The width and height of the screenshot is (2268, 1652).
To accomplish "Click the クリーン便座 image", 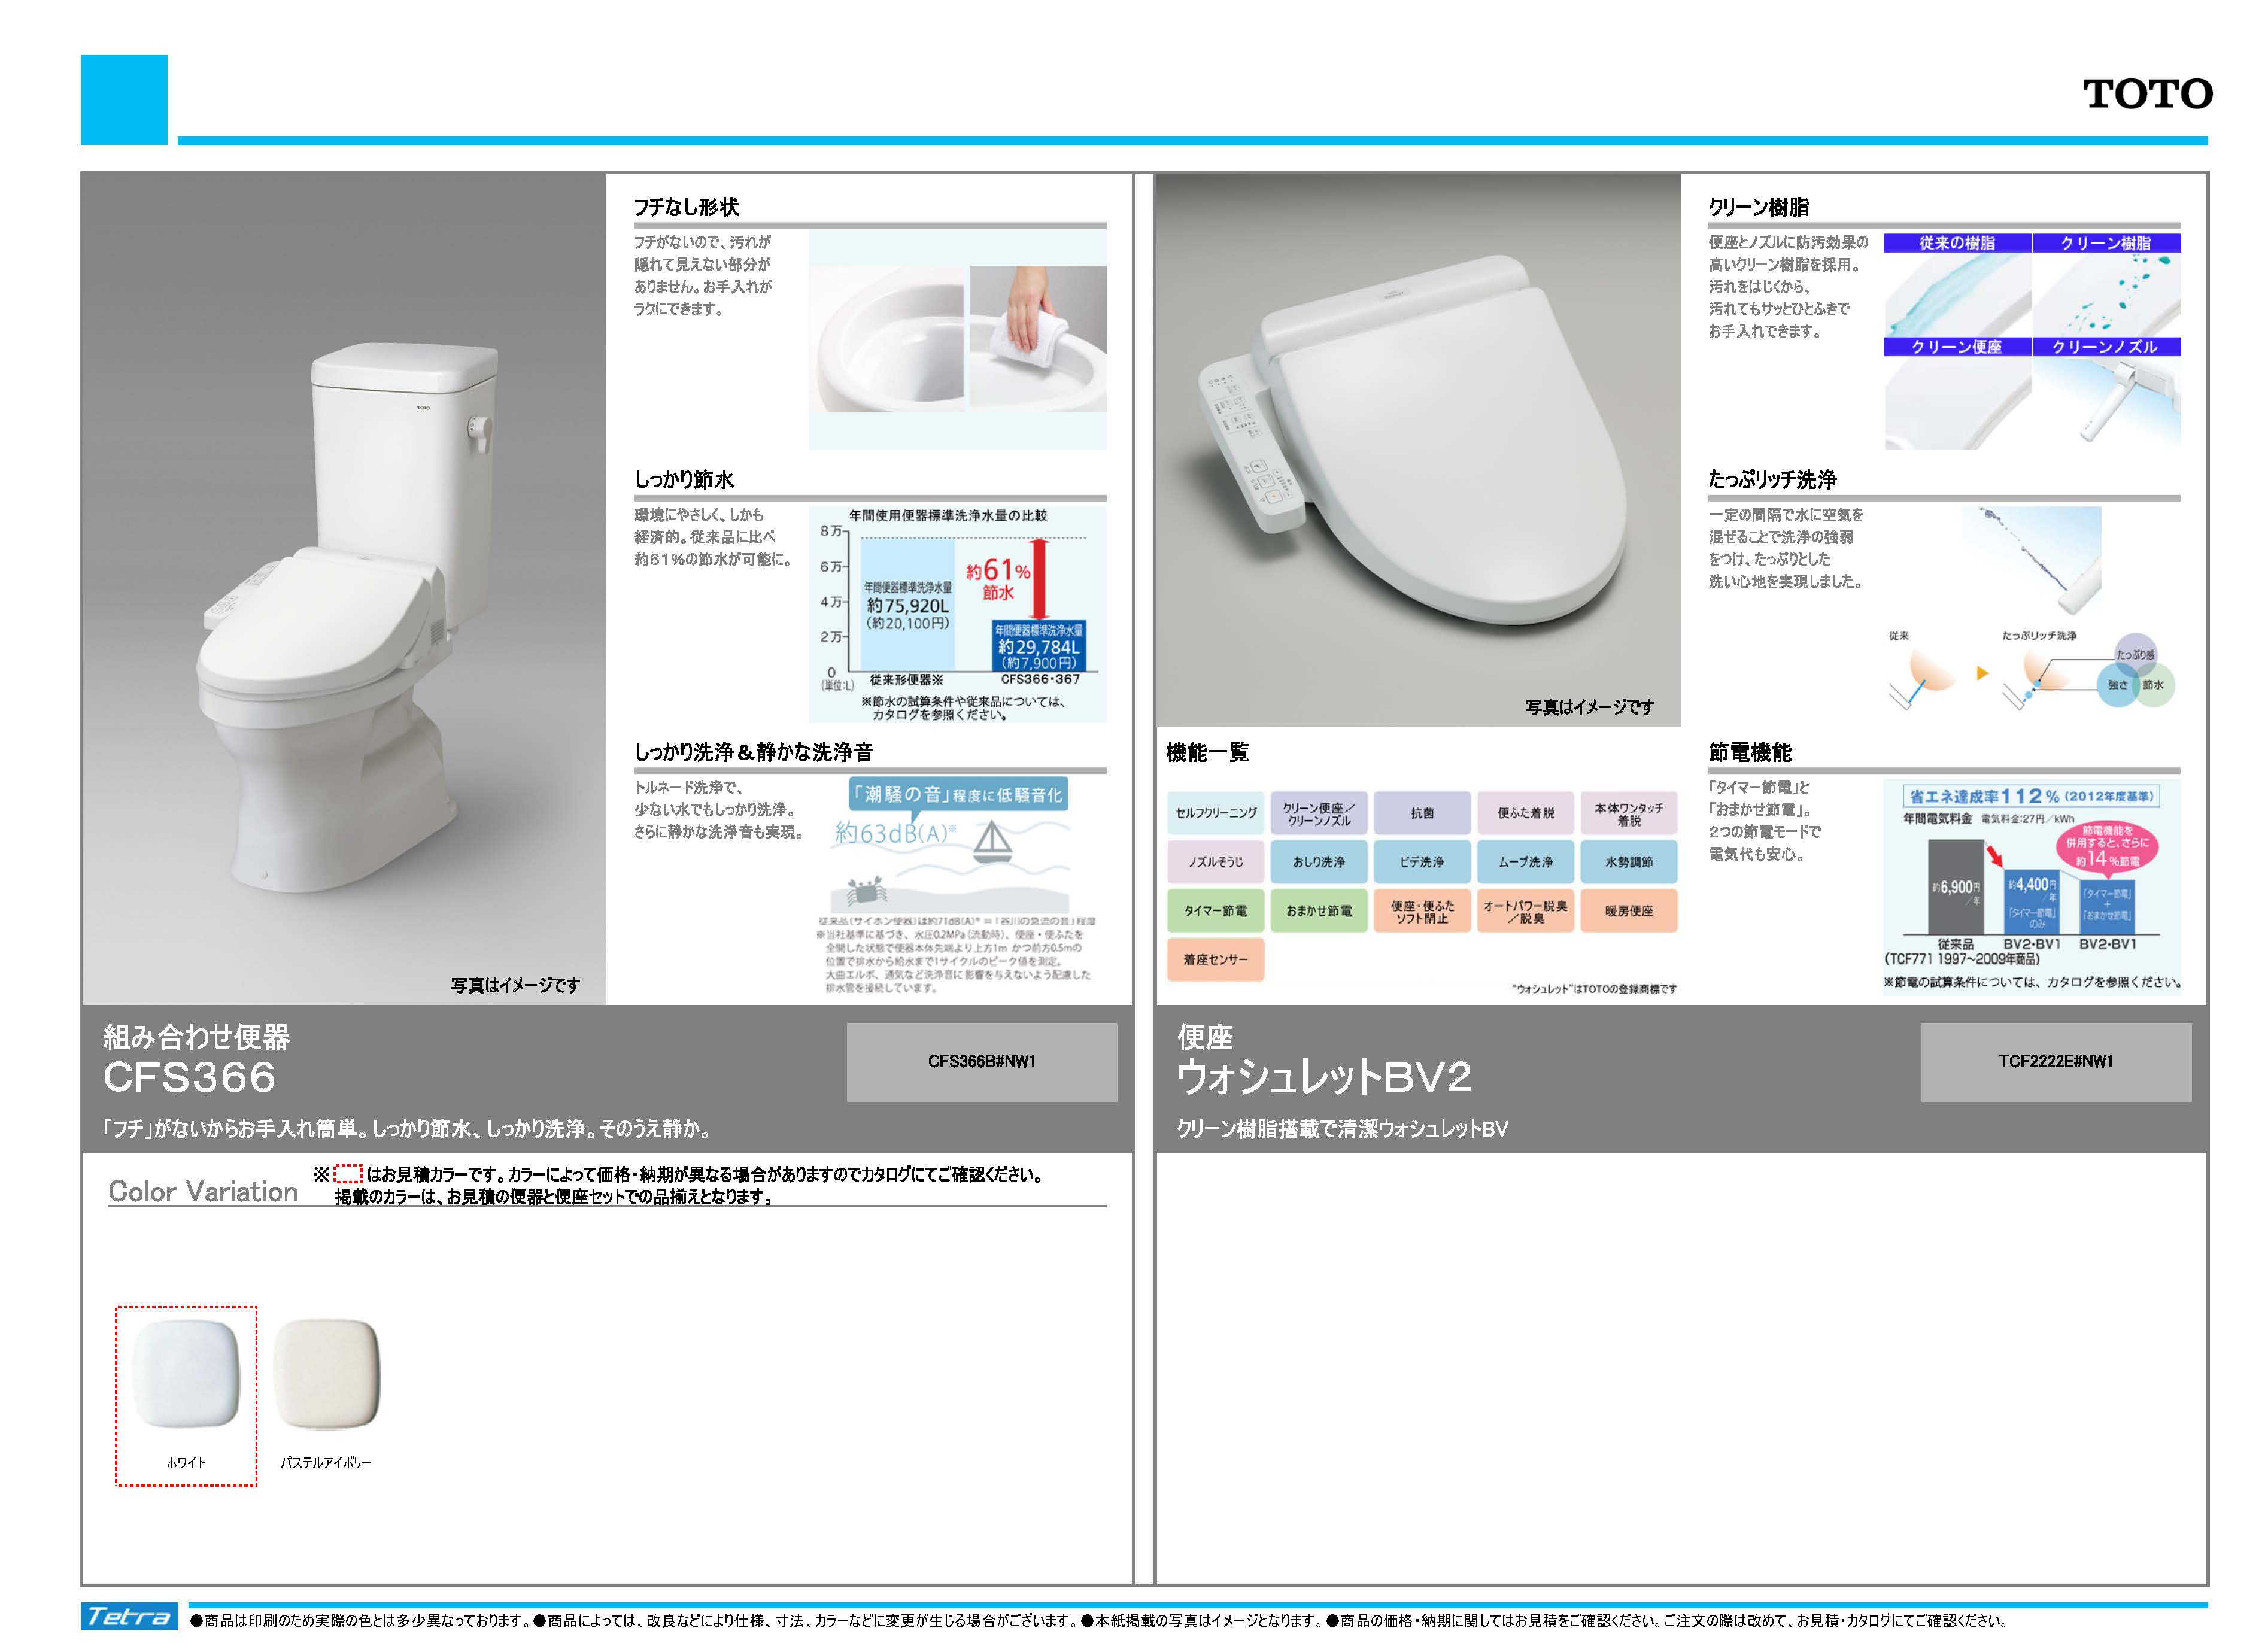I will 1957,394.
